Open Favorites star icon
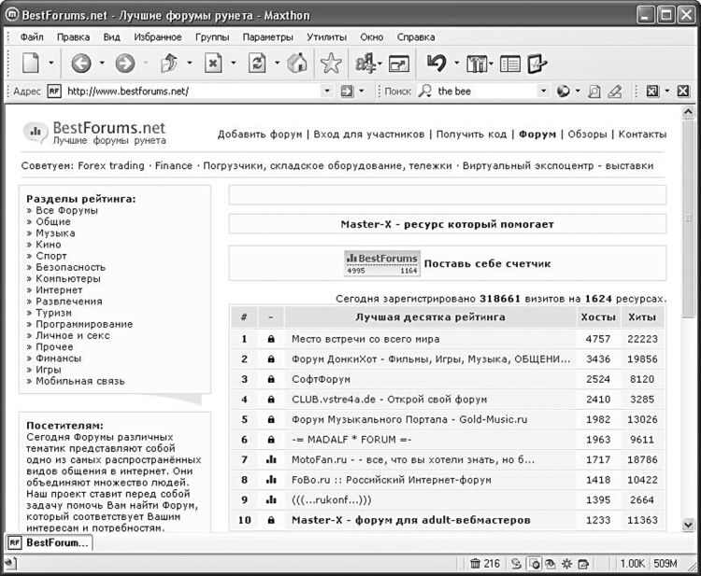Screen dimensions: 701x576 click(331, 63)
